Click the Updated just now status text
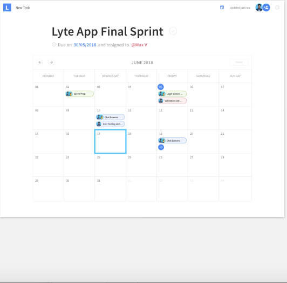287x283 pixels. (240, 8)
